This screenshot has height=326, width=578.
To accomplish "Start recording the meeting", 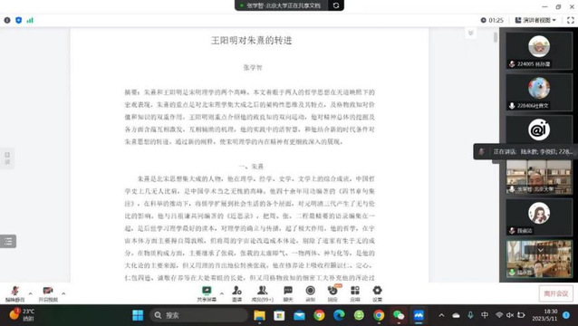I will coord(311,293).
